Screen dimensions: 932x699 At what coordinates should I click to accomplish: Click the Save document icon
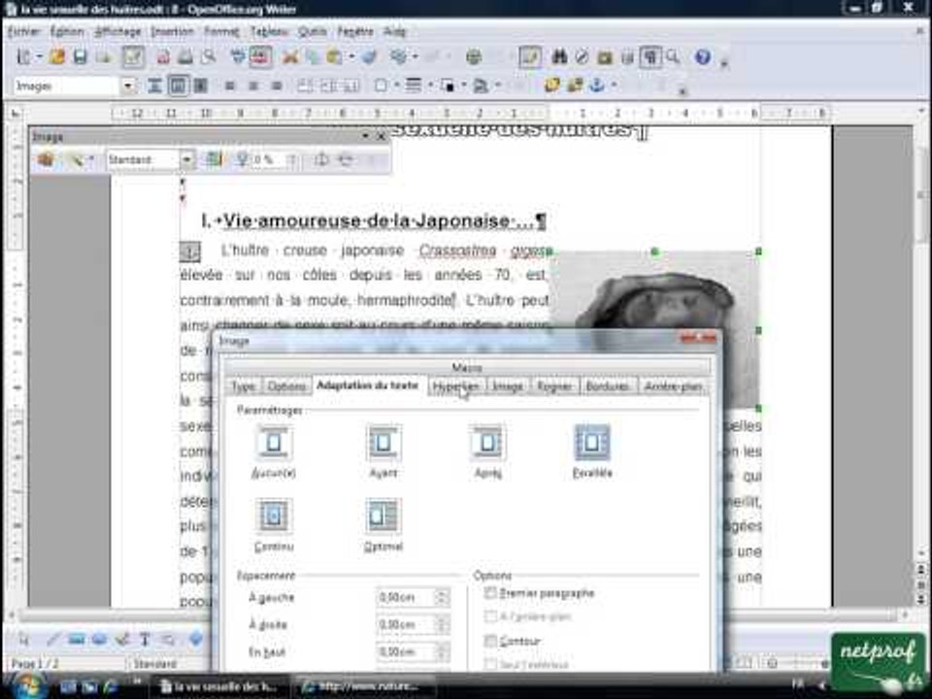coord(81,57)
